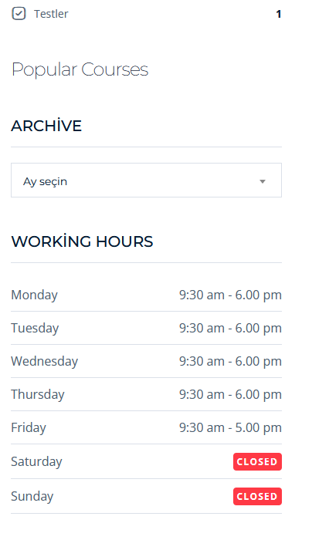This screenshot has width=329, height=540.
Task: Click Friday's 9:30 am - 5.00 pm hours
Action: click(230, 427)
